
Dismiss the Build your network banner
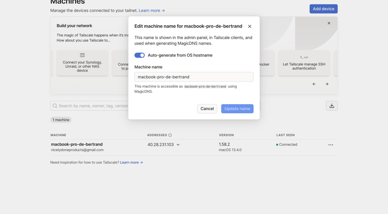pyautogui.click(x=329, y=23)
